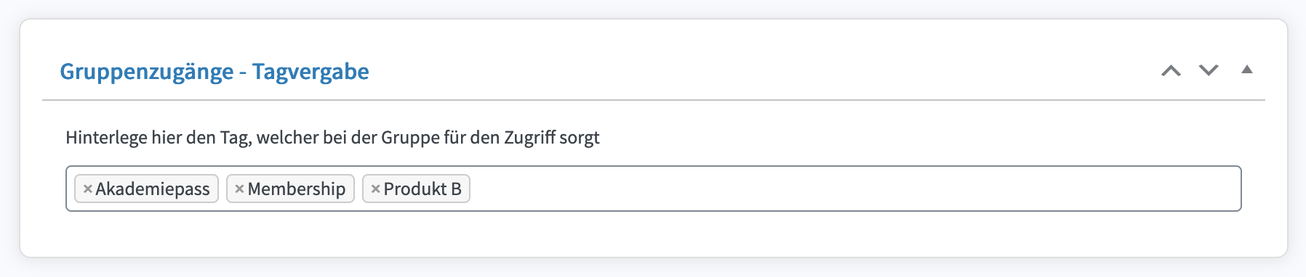Select the Akademiepass tag label

[x=153, y=189]
